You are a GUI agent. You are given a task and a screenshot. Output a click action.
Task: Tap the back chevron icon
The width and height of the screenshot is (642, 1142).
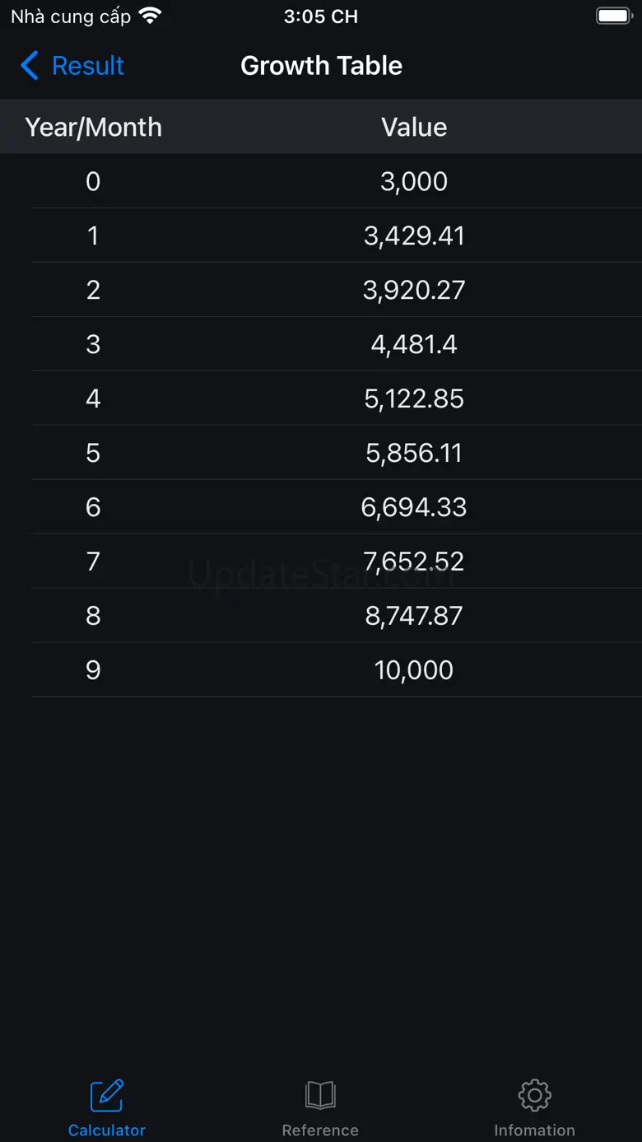[30, 65]
